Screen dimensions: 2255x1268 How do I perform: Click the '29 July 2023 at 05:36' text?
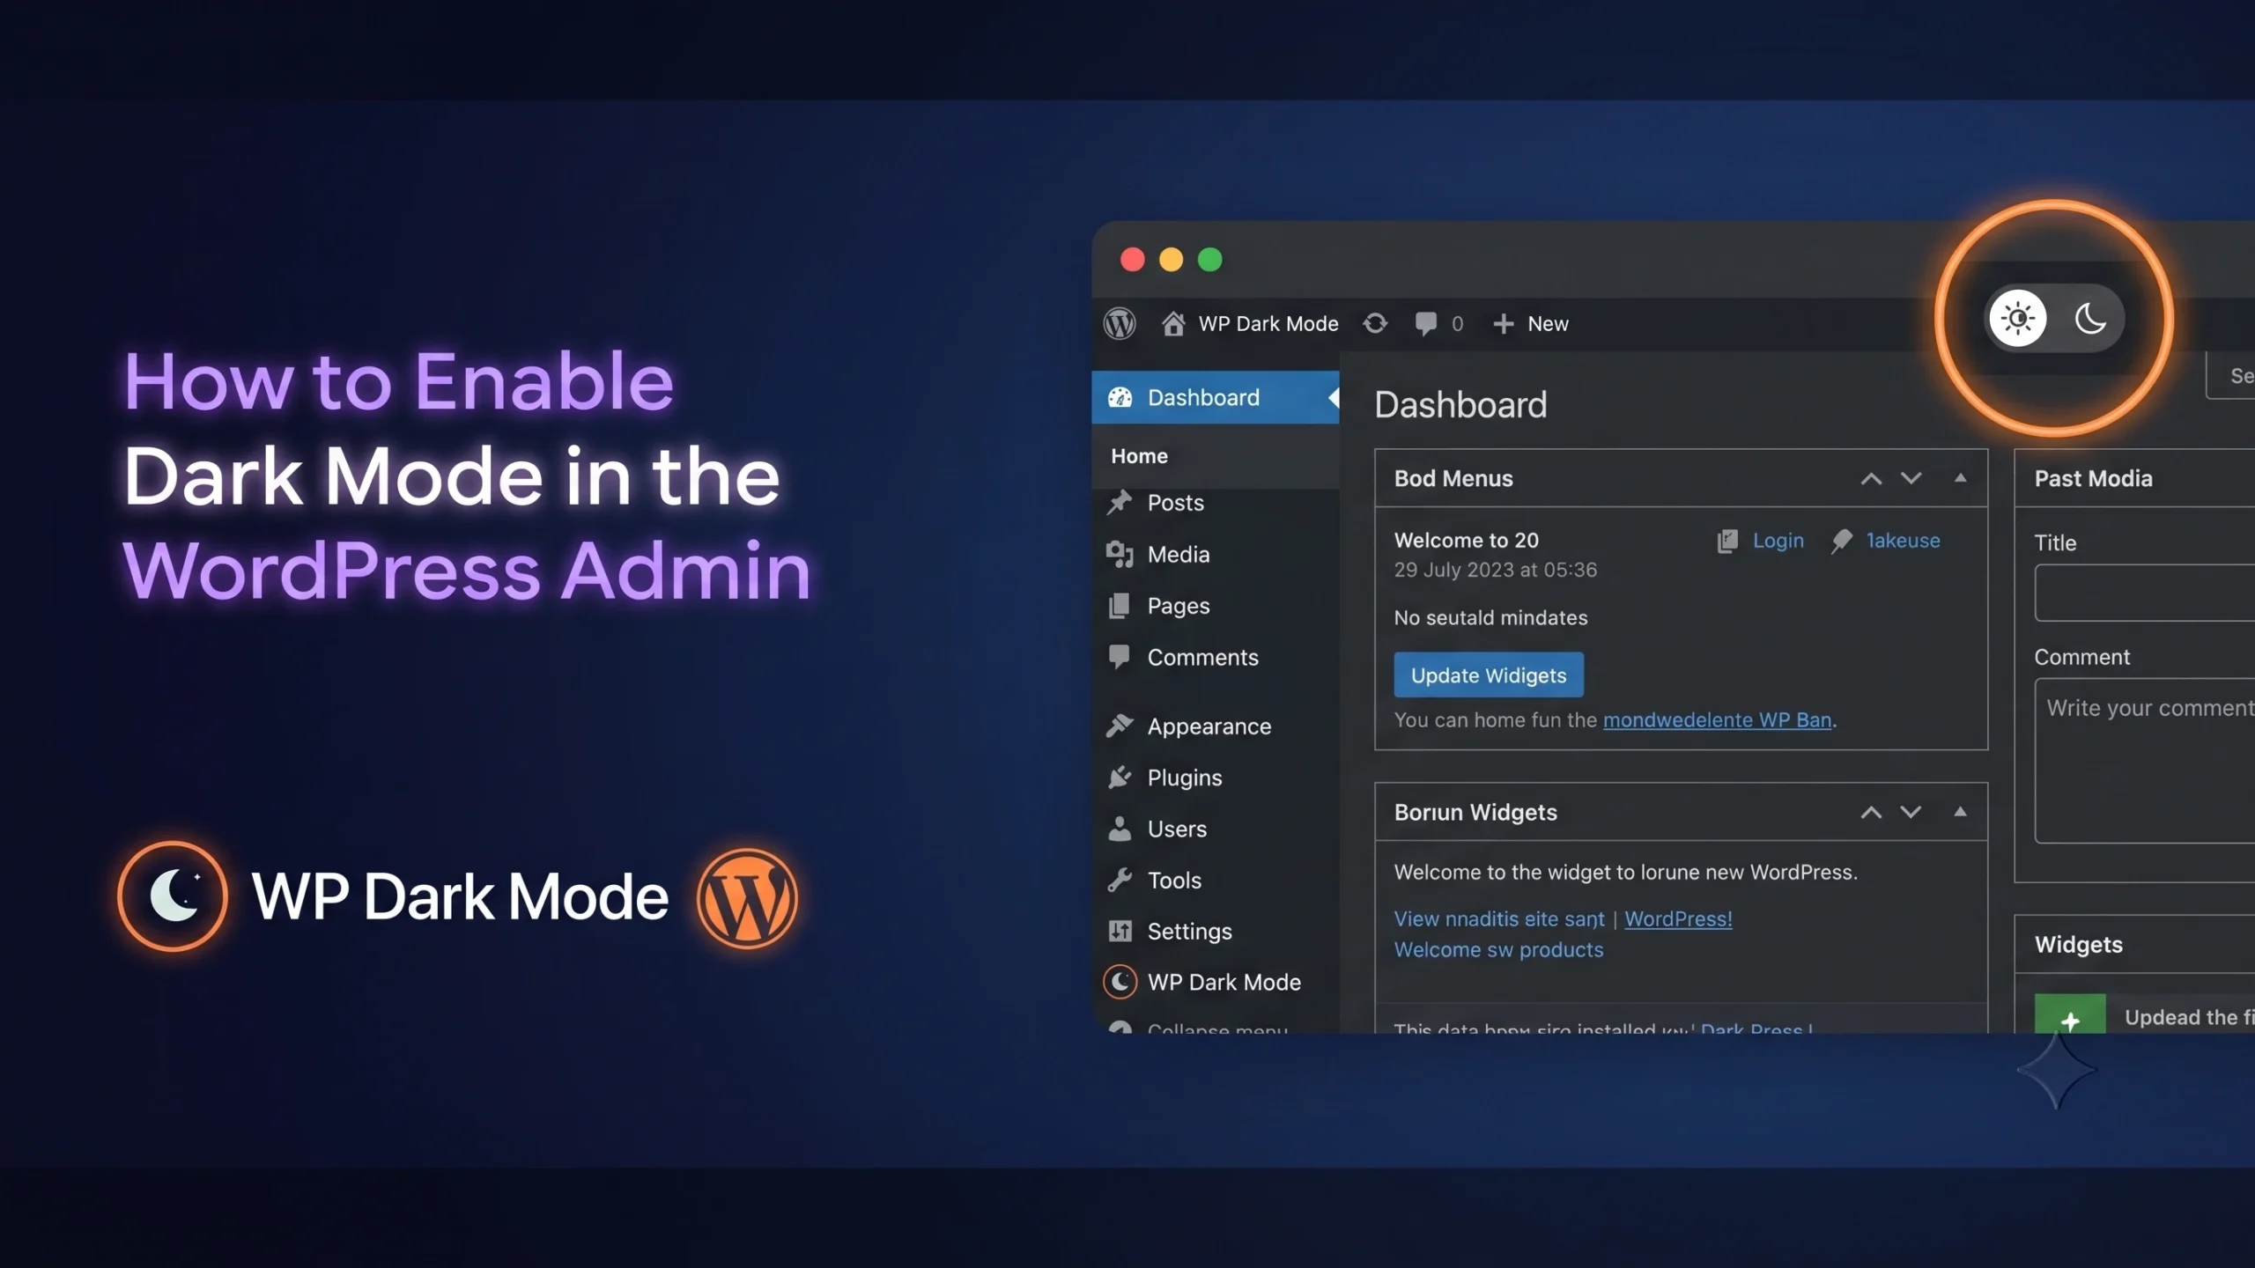pos(1495,570)
